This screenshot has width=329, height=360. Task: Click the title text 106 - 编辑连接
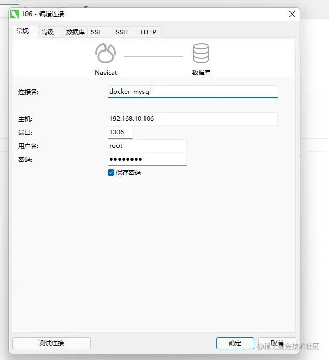click(43, 14)
